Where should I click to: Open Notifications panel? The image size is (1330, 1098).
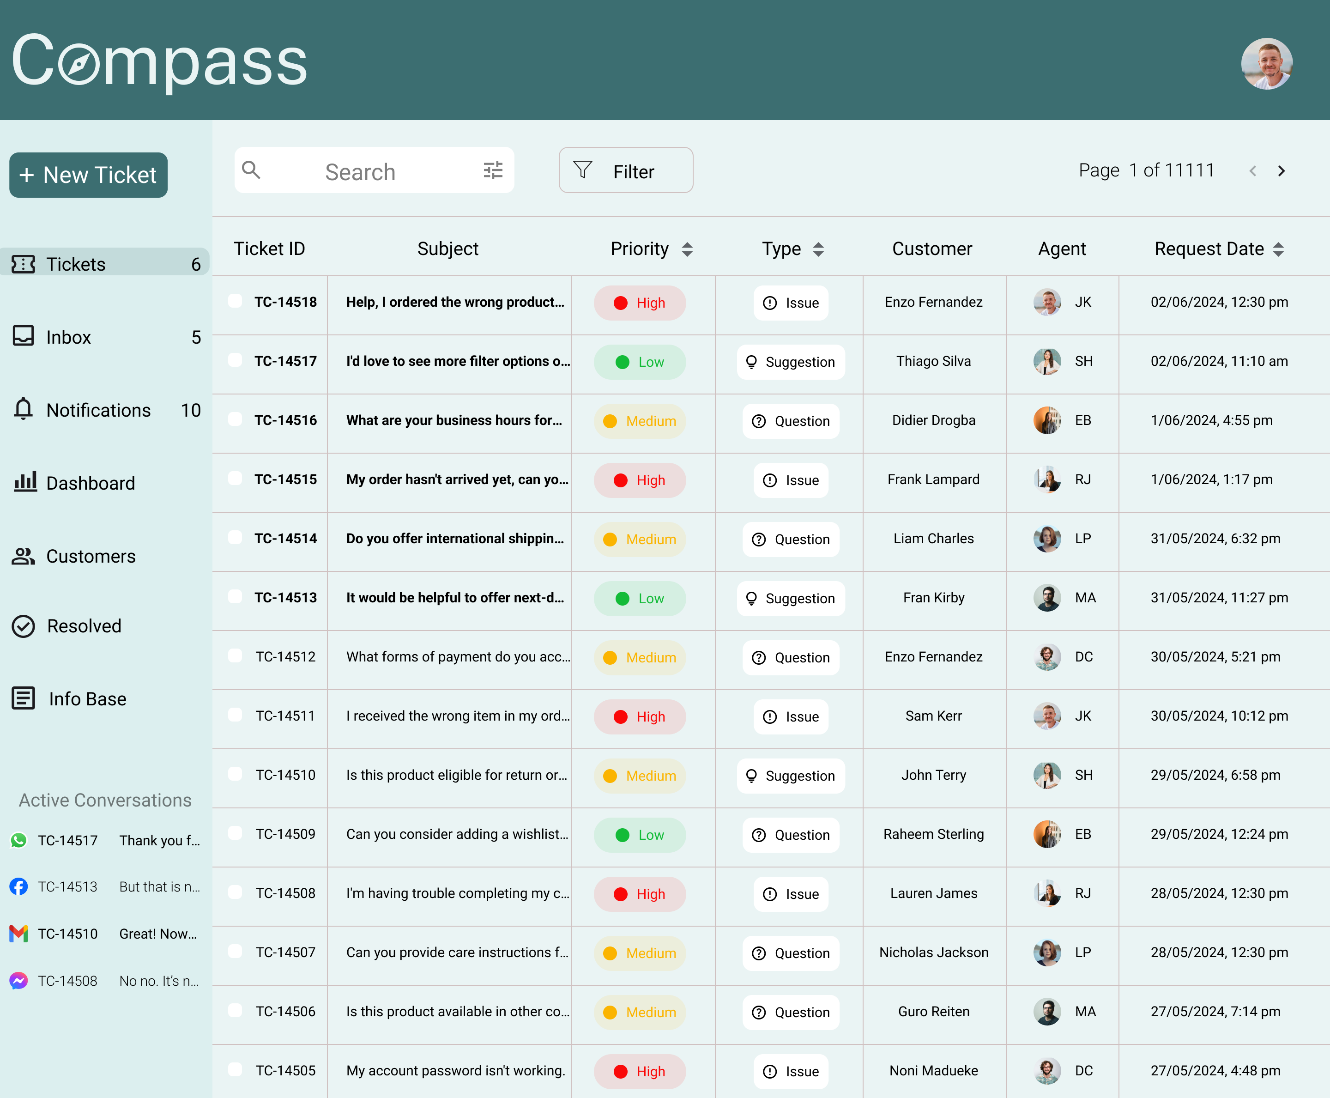point(98,411)
